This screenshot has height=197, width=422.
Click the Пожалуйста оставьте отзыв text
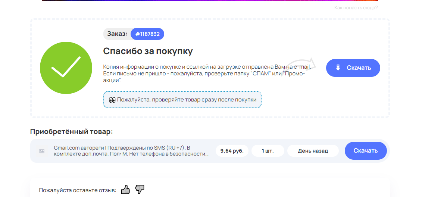click(78, 190)
